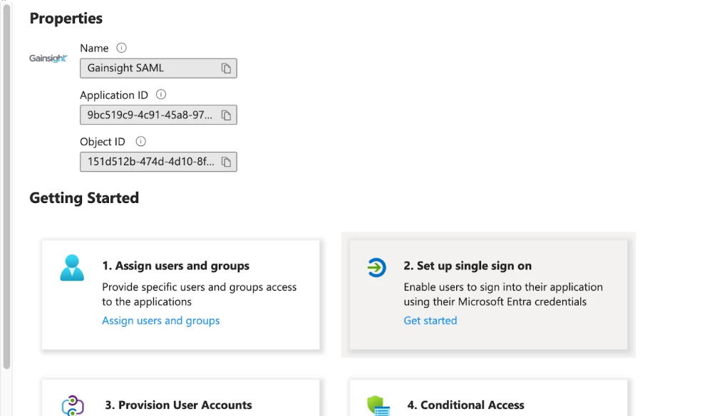Copy the Name field value
Image resolution: width=717 pixels, height=416 pixels.
tap(226, 68)
